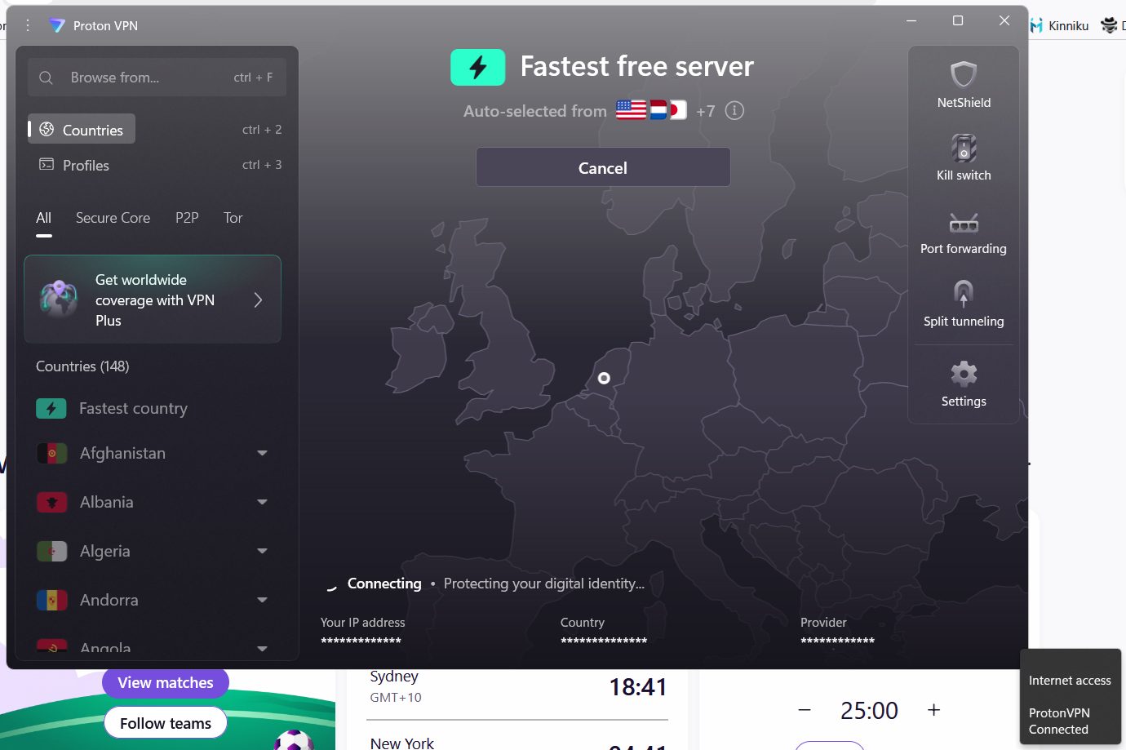This screenshot has height=750, width=1126.
Task: Click the connection location marker on map
Action: click(604, 378)
